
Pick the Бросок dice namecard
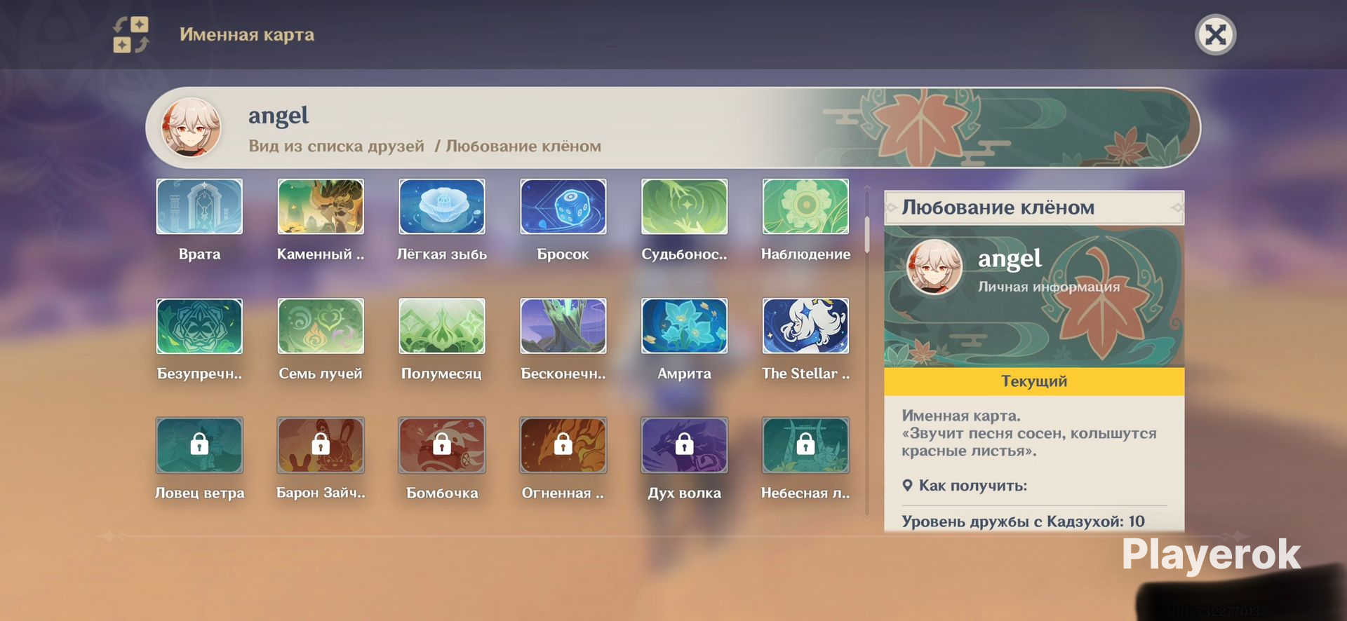pyautogui.click(x=563, y=206)
